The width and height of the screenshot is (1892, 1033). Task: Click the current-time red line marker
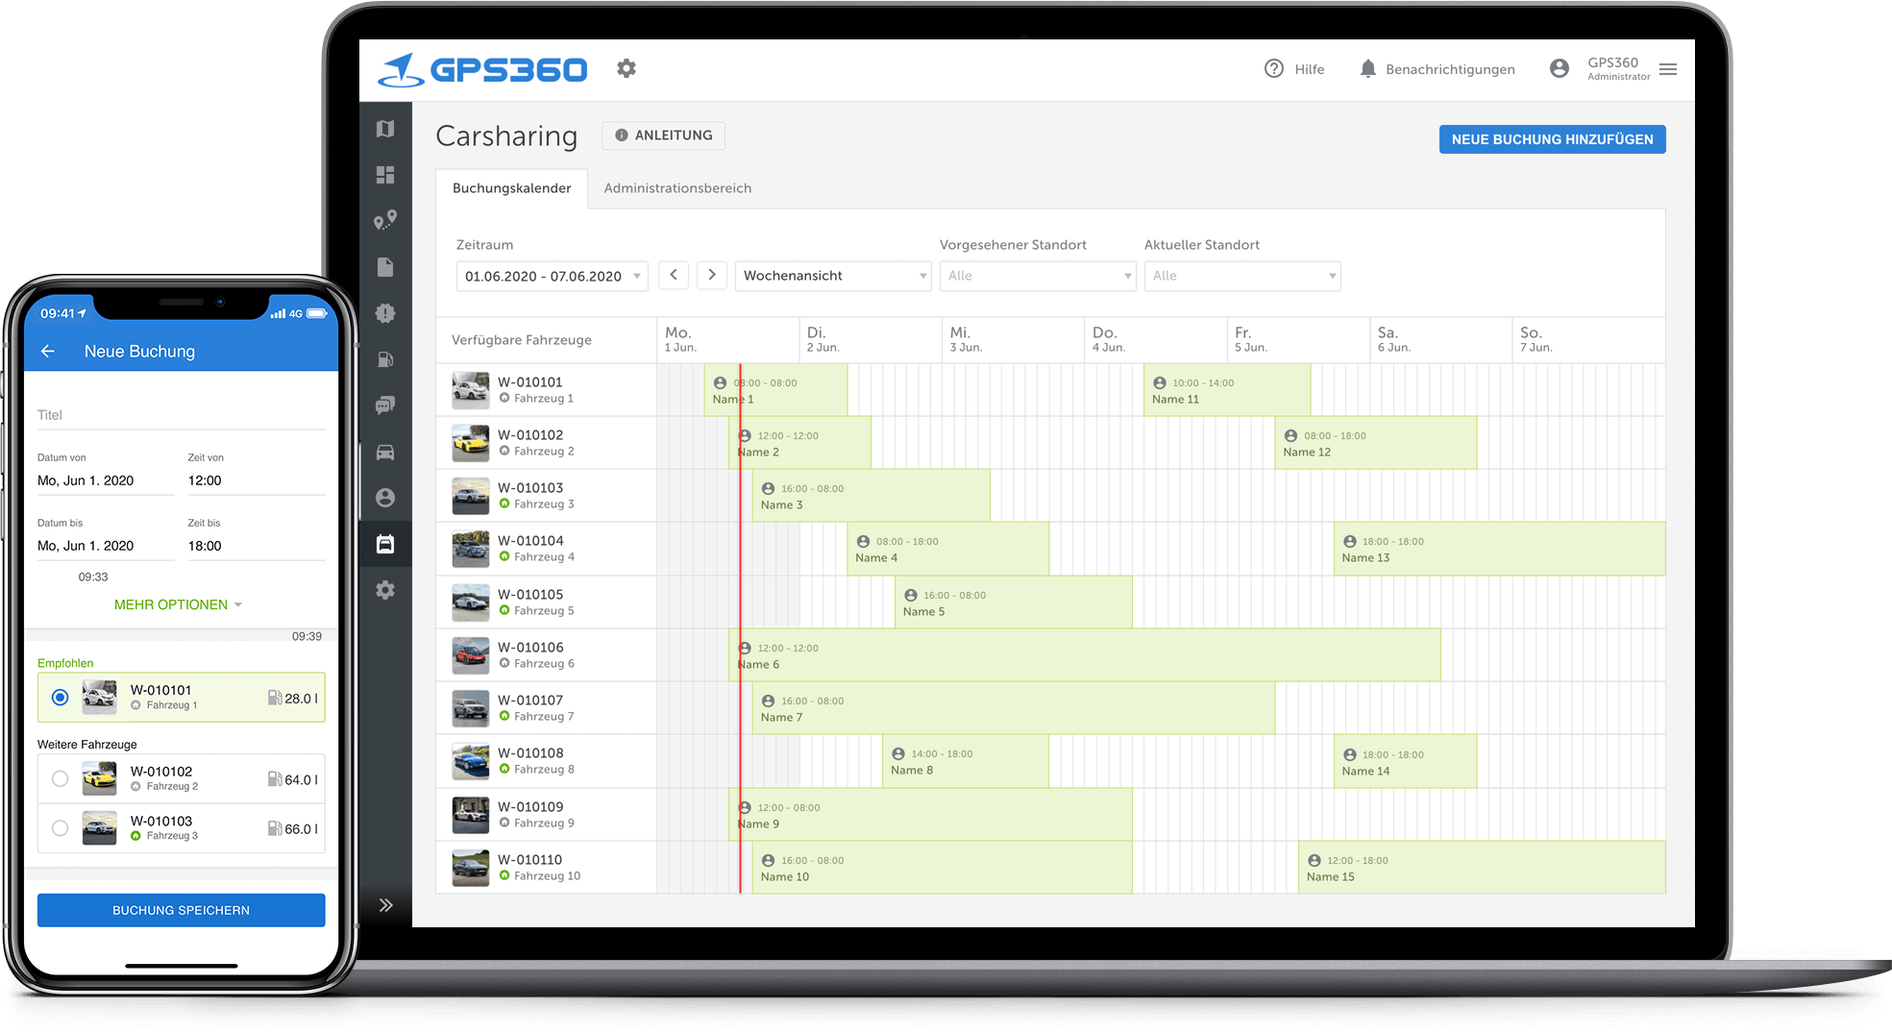click(740, 628)
